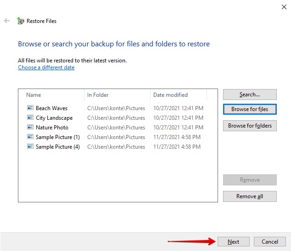Click the Restore Files wizard icon
291x251 pixels.
click(21, 21)
